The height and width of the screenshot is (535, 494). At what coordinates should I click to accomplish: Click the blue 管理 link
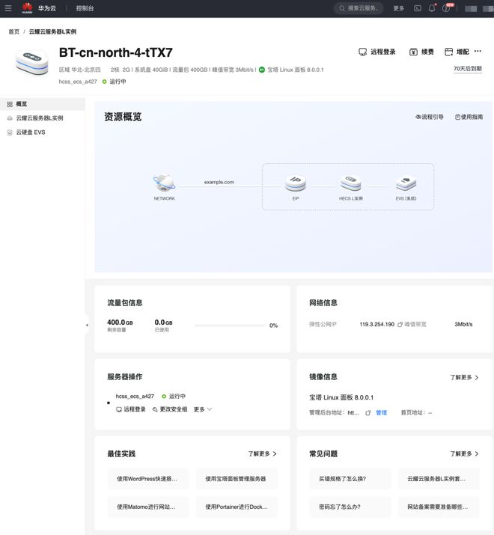381,413
